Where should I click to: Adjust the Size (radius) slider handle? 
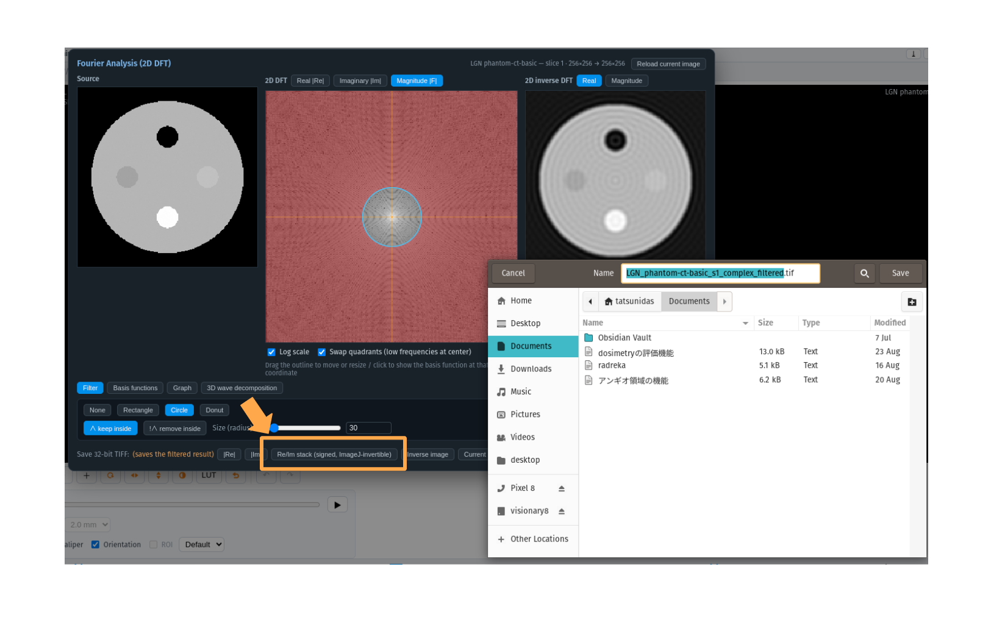[x=274, y=428]
